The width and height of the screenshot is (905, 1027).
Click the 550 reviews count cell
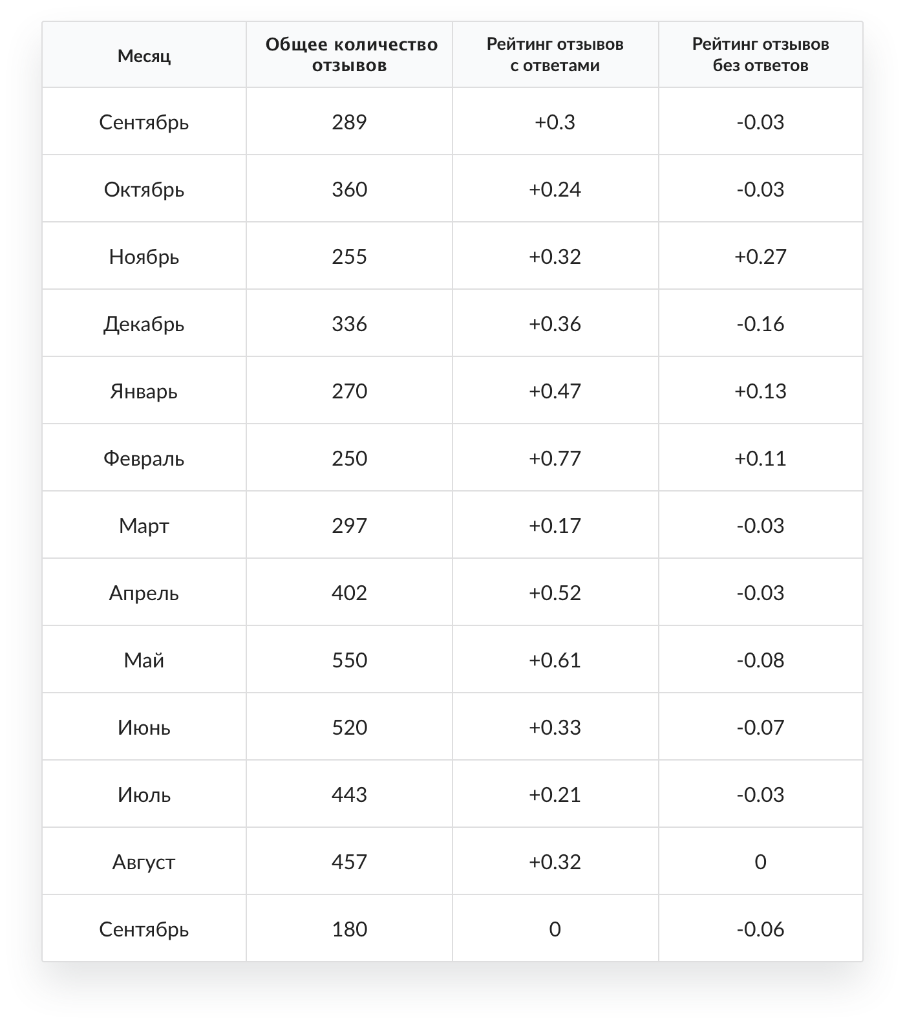pyautogui.click(x=349, y=660)
